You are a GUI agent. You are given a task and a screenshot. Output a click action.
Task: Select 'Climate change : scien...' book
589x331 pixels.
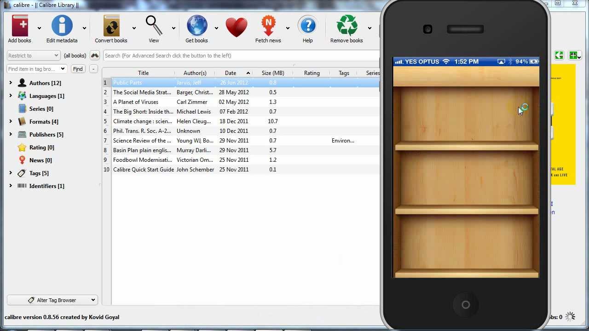(142, 121)
